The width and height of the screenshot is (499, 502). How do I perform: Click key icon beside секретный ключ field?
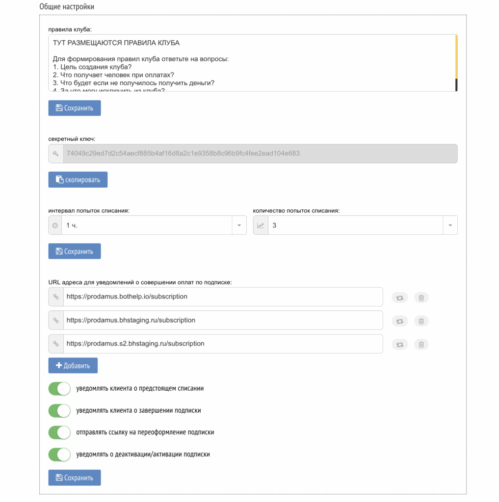(55, 153)
